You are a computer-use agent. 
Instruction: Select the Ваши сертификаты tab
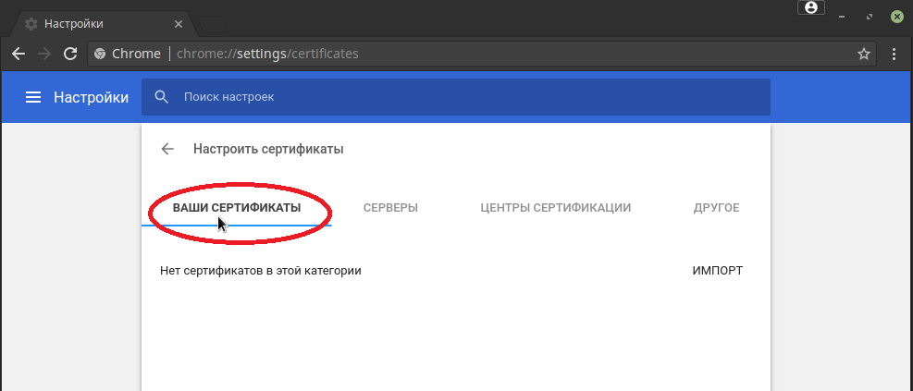click(237, 208)
